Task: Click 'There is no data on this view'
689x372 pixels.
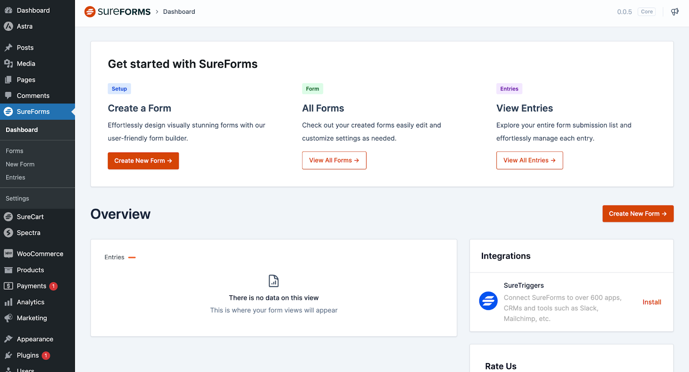Action: click(274, 298)
